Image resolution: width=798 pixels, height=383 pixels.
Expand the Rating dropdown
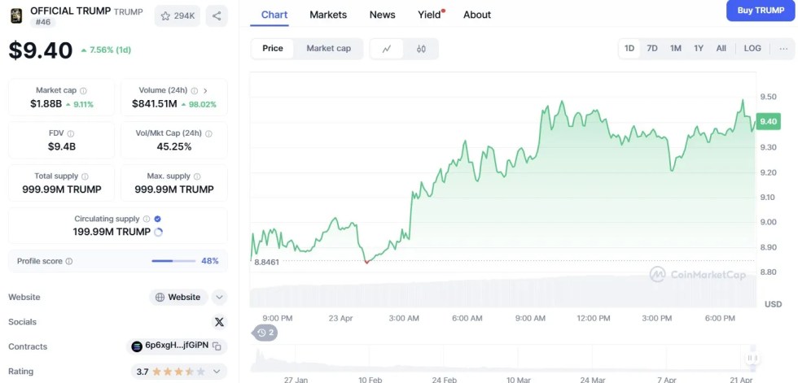(217, 372)
